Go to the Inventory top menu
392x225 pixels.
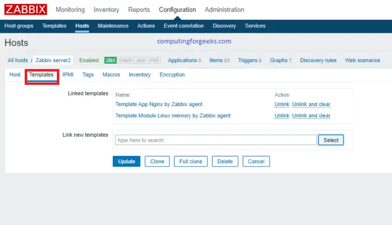(106, 10)
